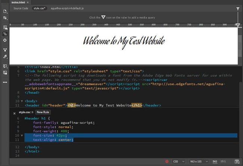Select the Inspect target icon in sidebar
This screenshot has height=166, width=243.
click(x=5, y=40)
